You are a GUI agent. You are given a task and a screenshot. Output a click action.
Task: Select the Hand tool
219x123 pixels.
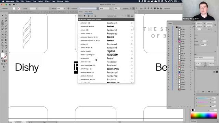(x=2, y=51)
